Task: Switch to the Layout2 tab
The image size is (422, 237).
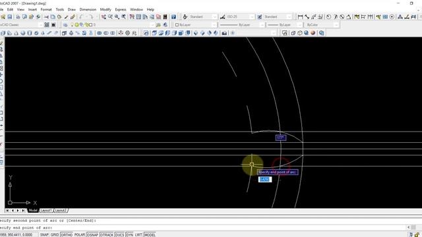Action: (61, 211)
